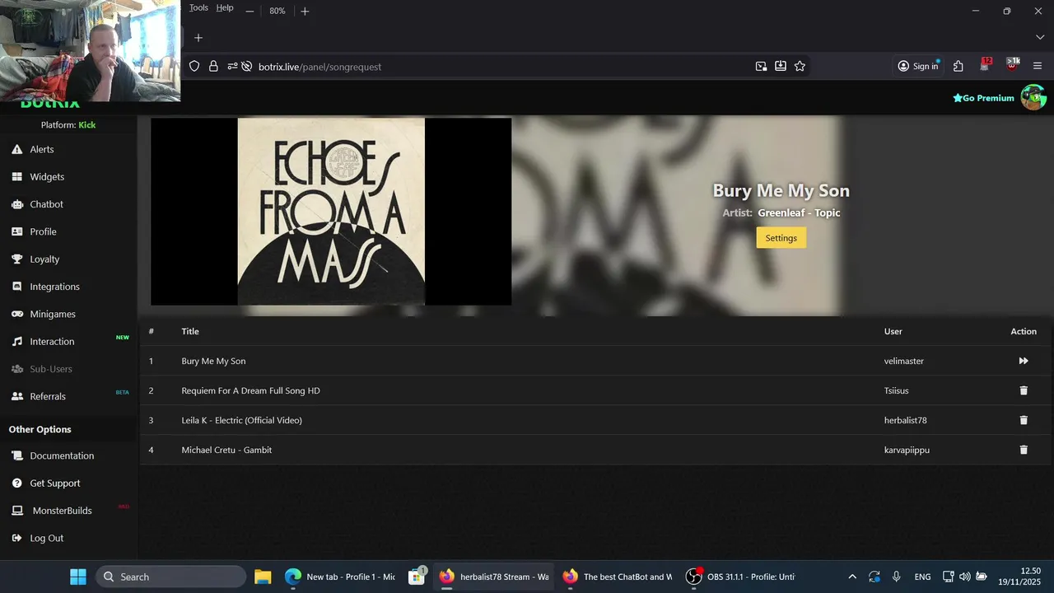Open the Help menu
1054x593 pixels.
(x=225, y=8)
